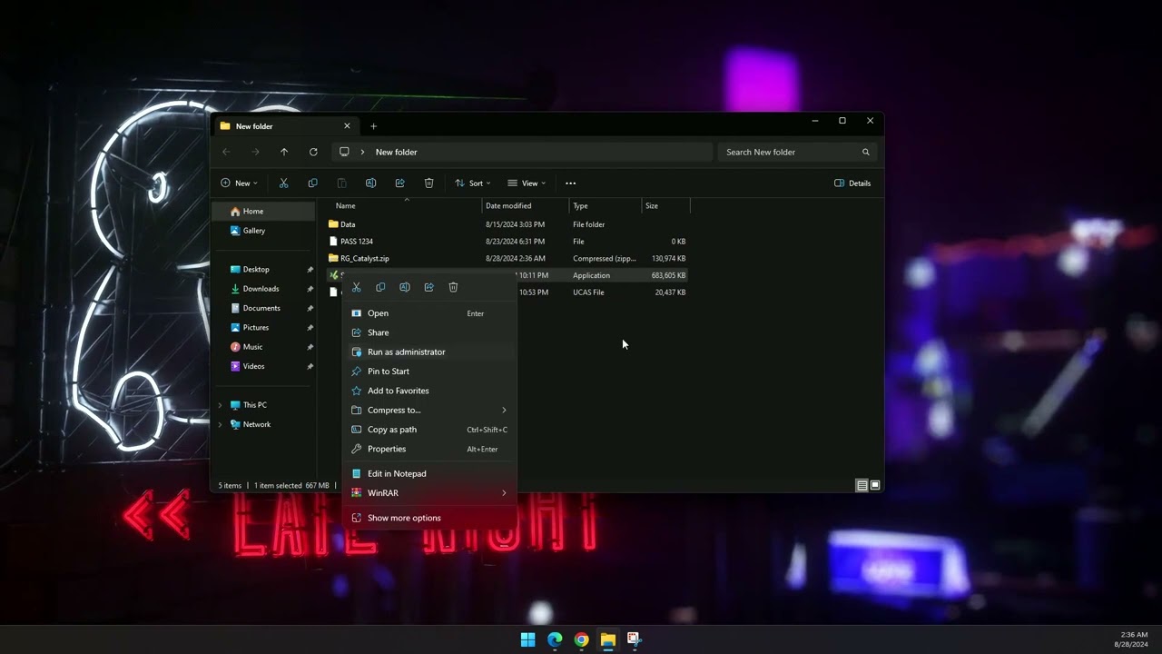This screenshot has width=1162, height=654.
Task: Click the Delete trash icon in the toolbar
Action: pos(428,183)
